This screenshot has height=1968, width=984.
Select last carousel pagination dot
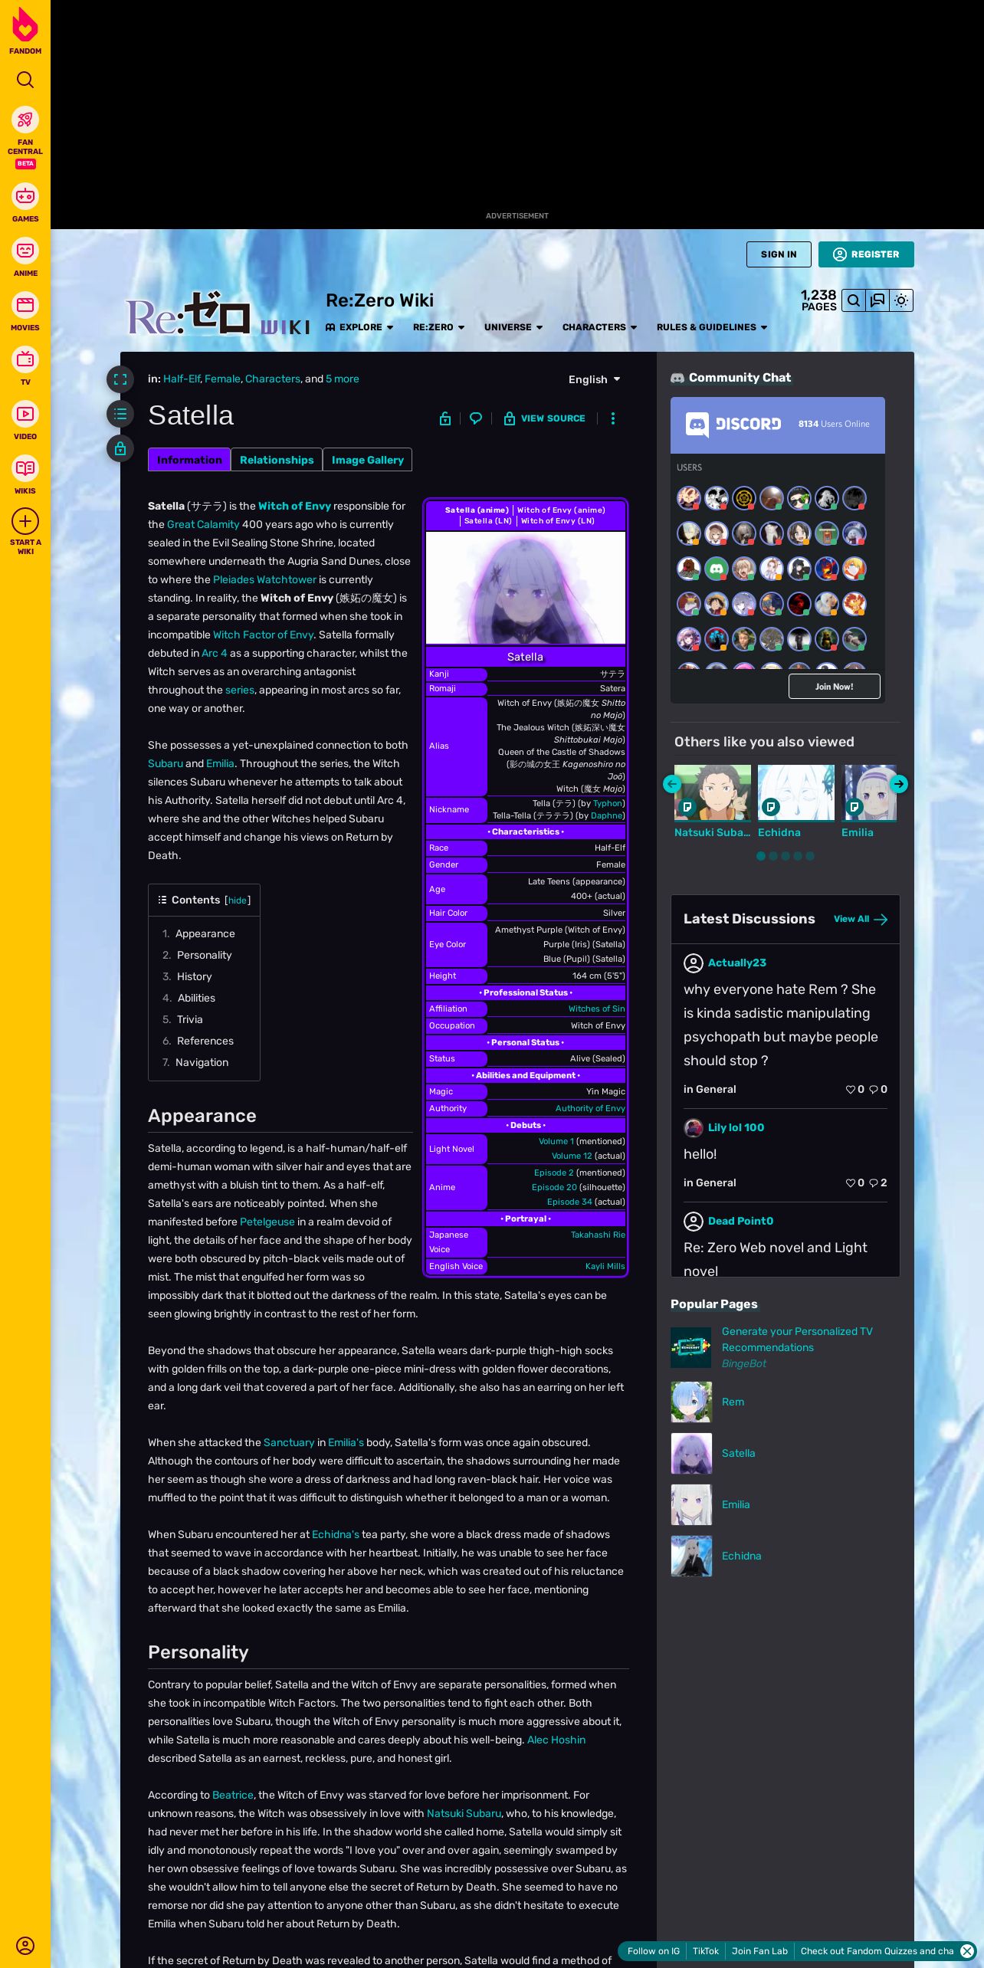coord(810,856)
